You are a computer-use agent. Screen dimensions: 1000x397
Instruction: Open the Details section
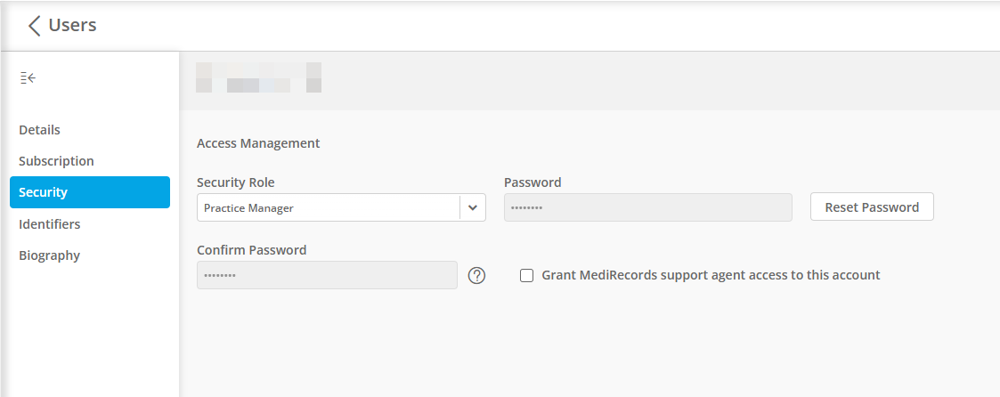click(39, 129)
